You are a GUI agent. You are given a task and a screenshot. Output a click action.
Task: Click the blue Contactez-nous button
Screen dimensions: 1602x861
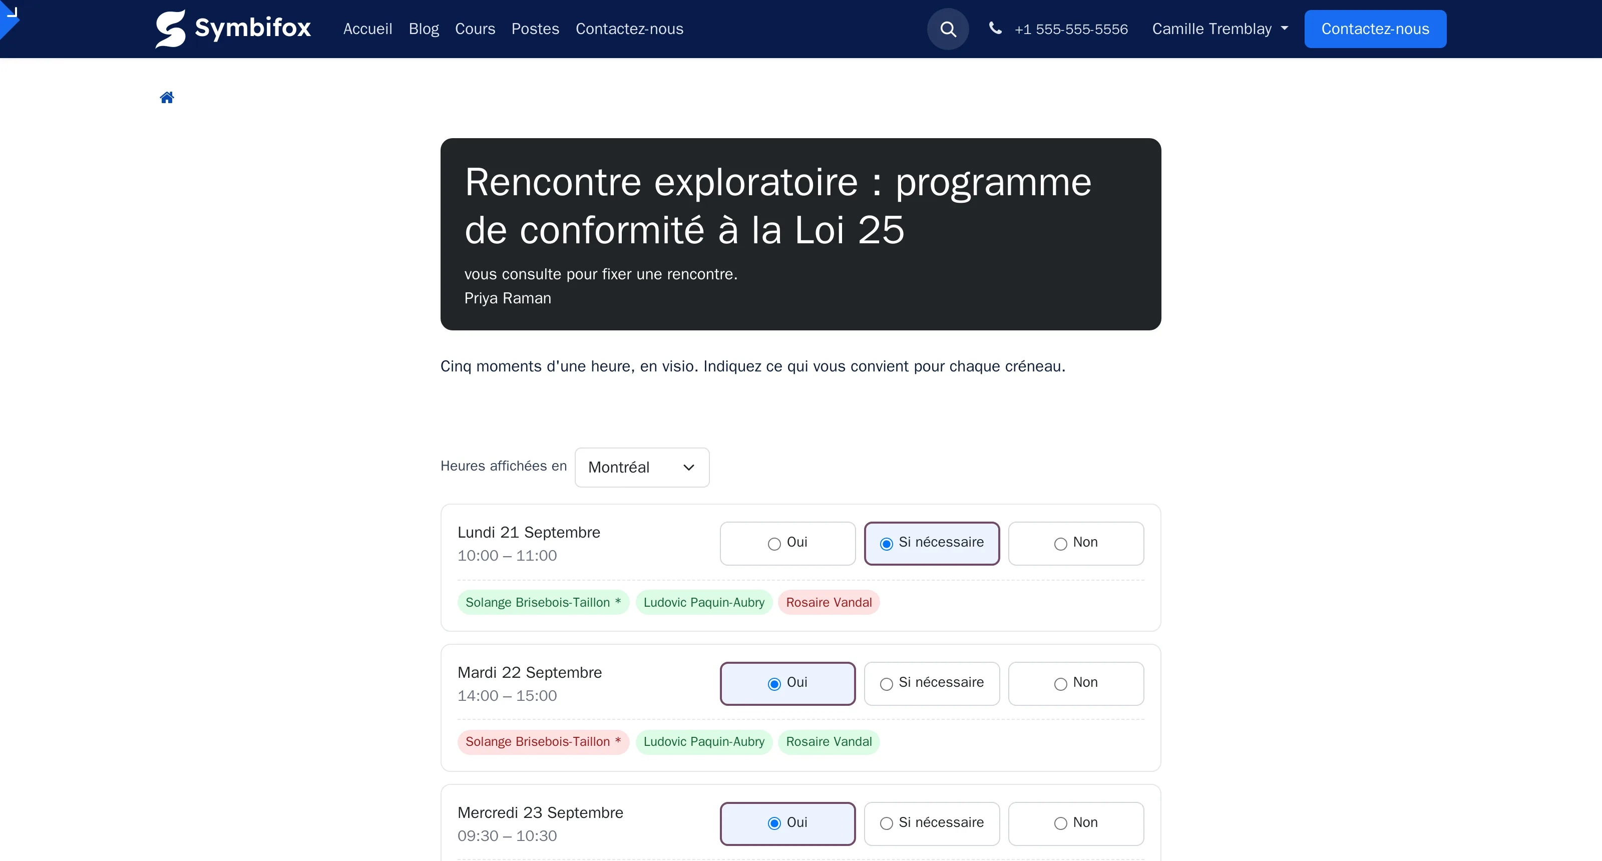coord(1375,29)
